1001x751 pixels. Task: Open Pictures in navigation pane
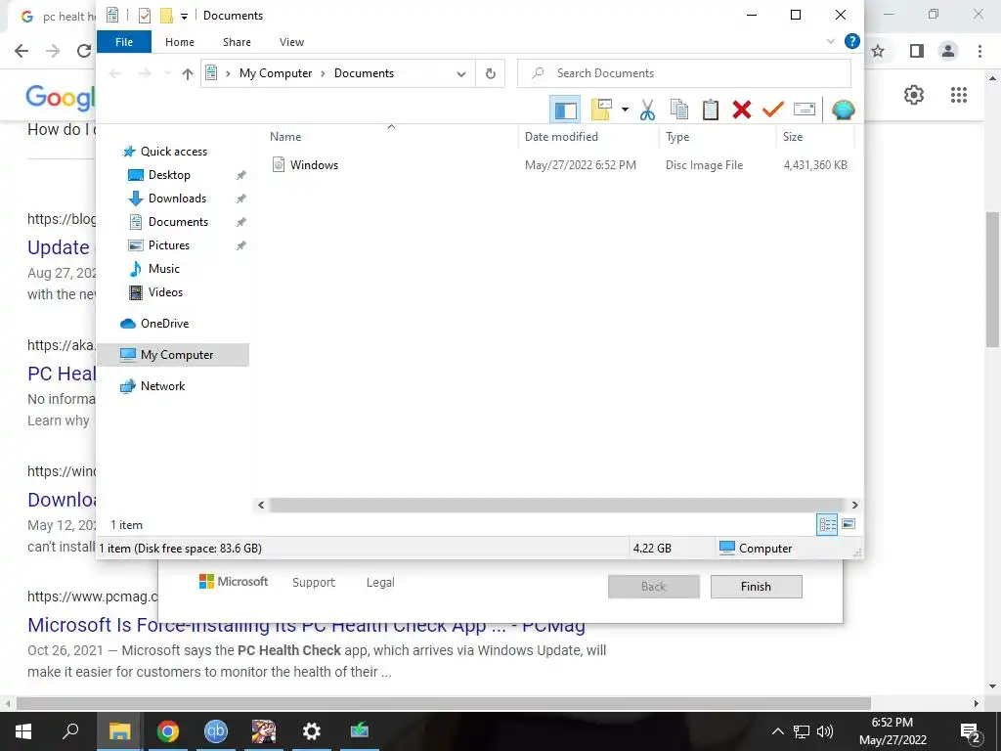click(x=168, y=245)
